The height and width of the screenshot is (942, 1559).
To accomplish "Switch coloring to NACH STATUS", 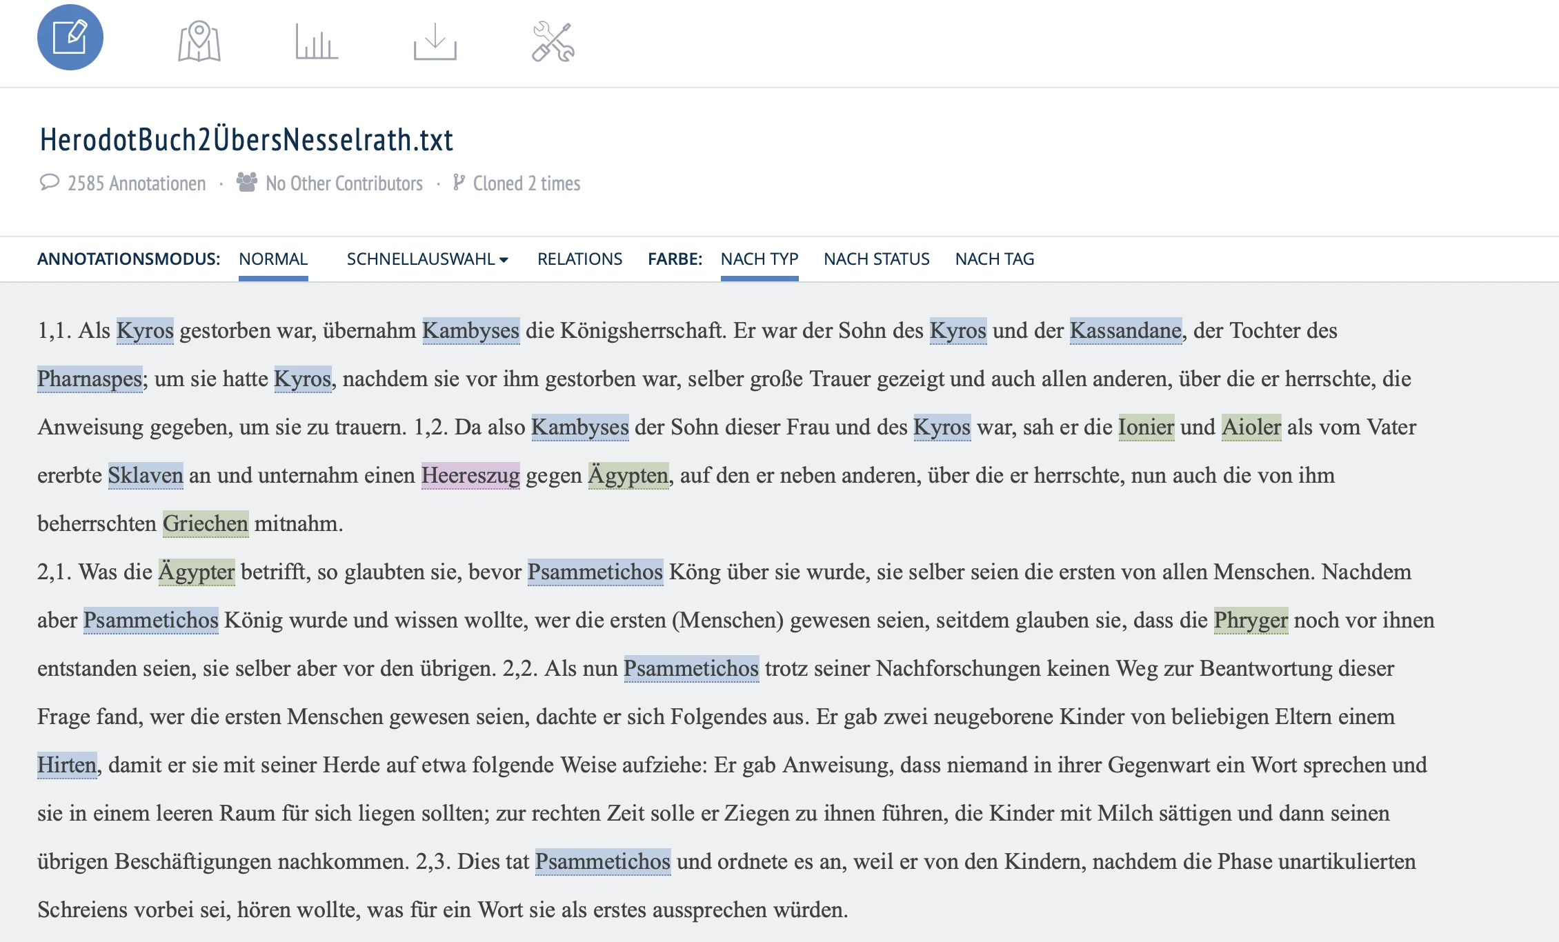I will (876, 259).
